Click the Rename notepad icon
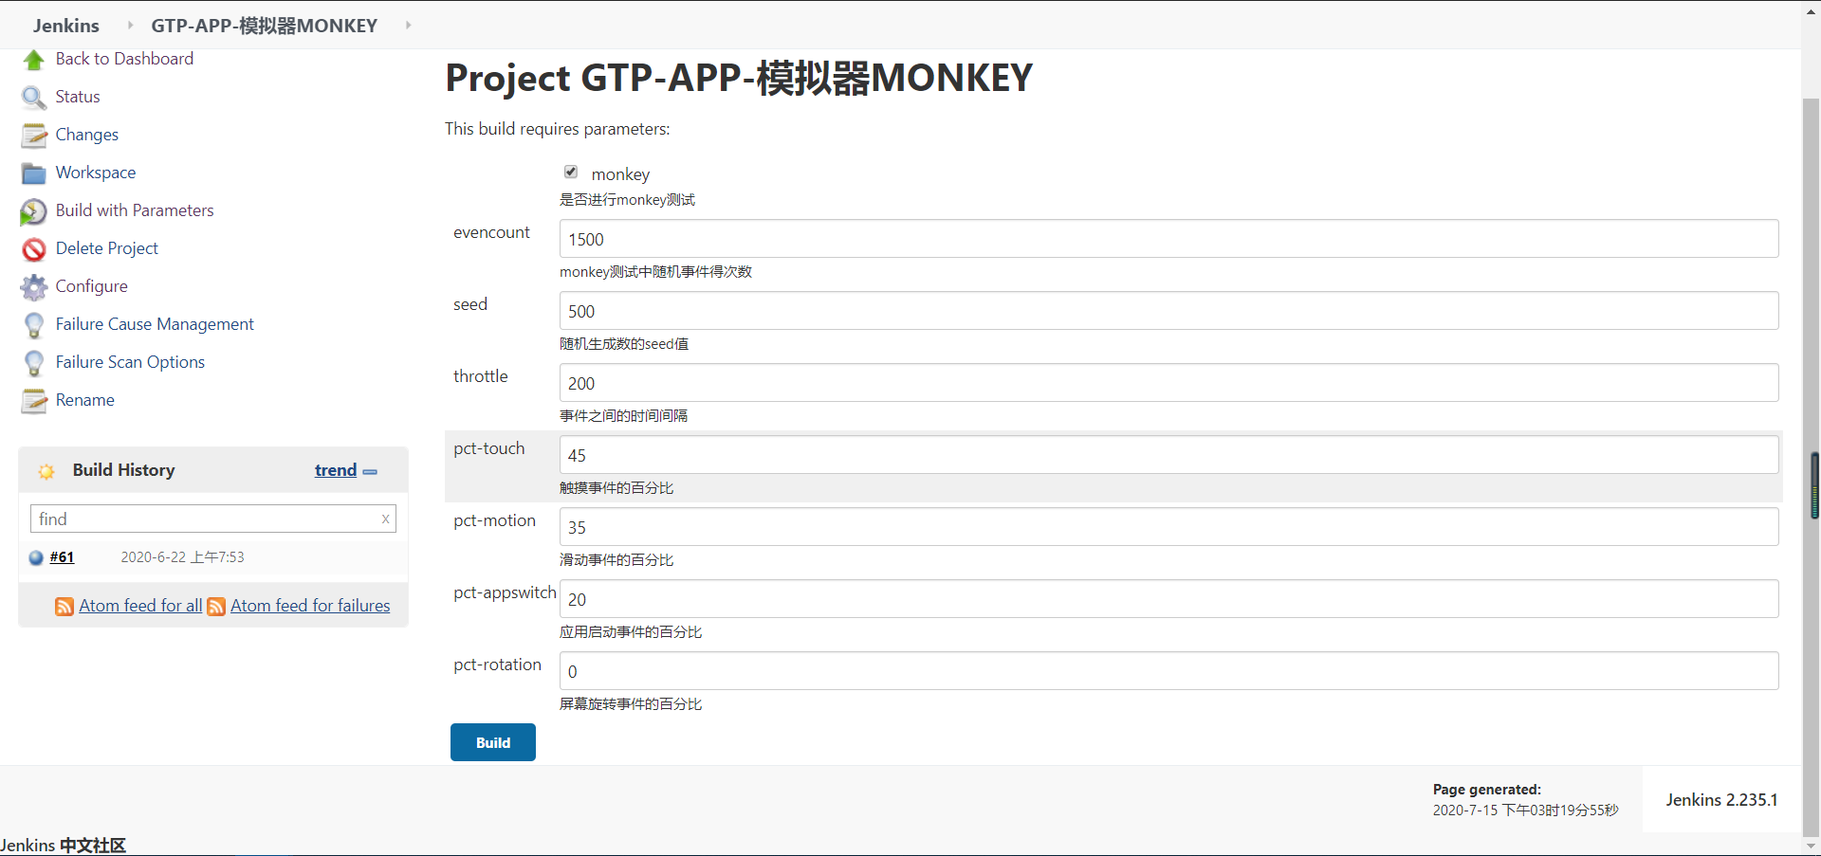 pyautogui.click(x=34, y=401)
